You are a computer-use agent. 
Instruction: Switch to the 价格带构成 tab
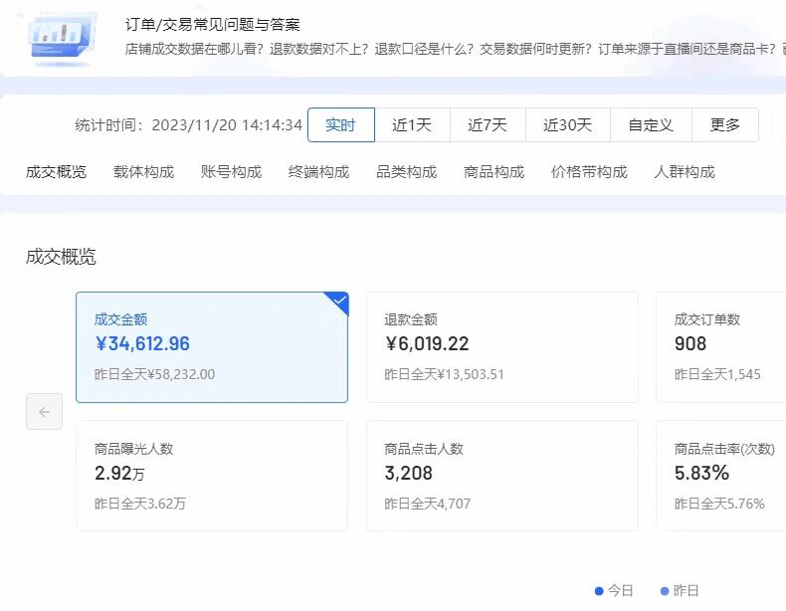tap(589, 172)
